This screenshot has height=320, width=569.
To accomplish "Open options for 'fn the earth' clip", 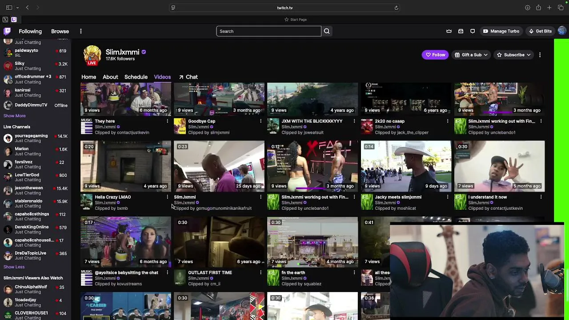I will pyautogui.click(x=354, y=272).
